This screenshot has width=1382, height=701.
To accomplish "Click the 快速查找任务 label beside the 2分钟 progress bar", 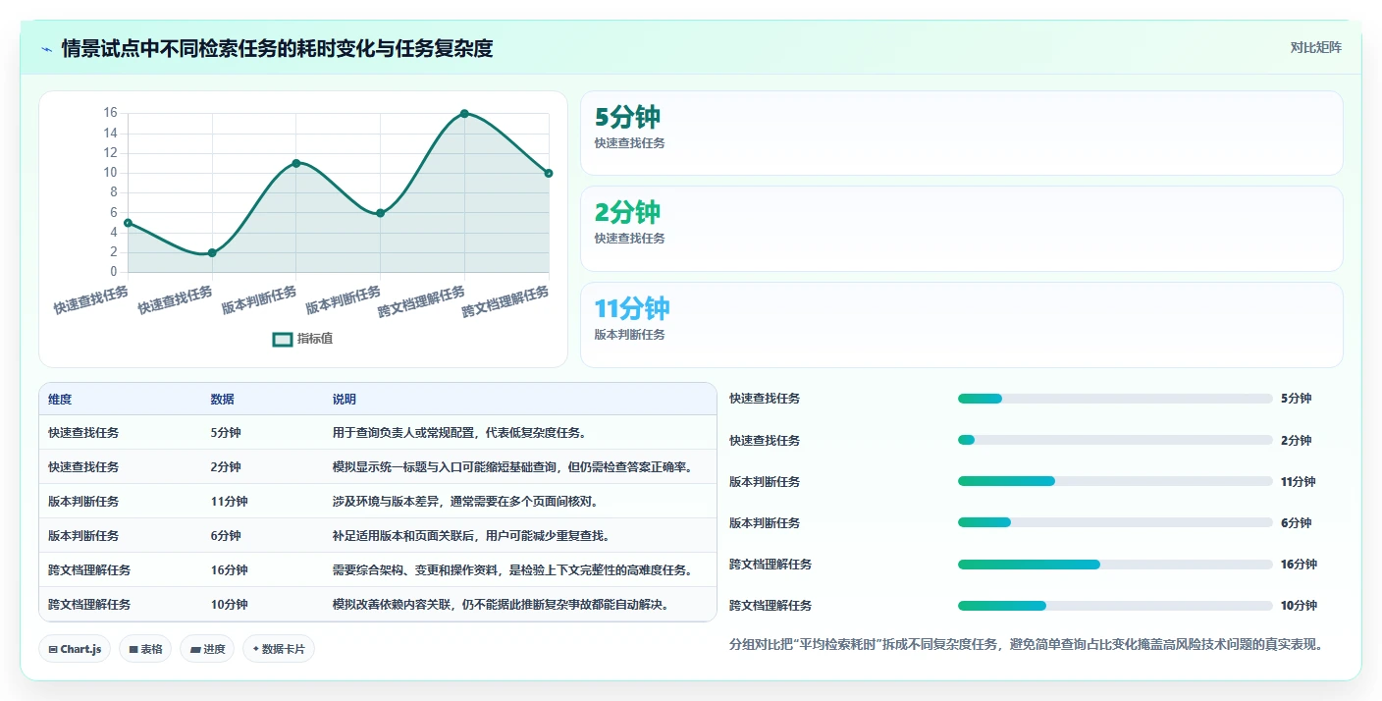I will click(x=765, y=441).
